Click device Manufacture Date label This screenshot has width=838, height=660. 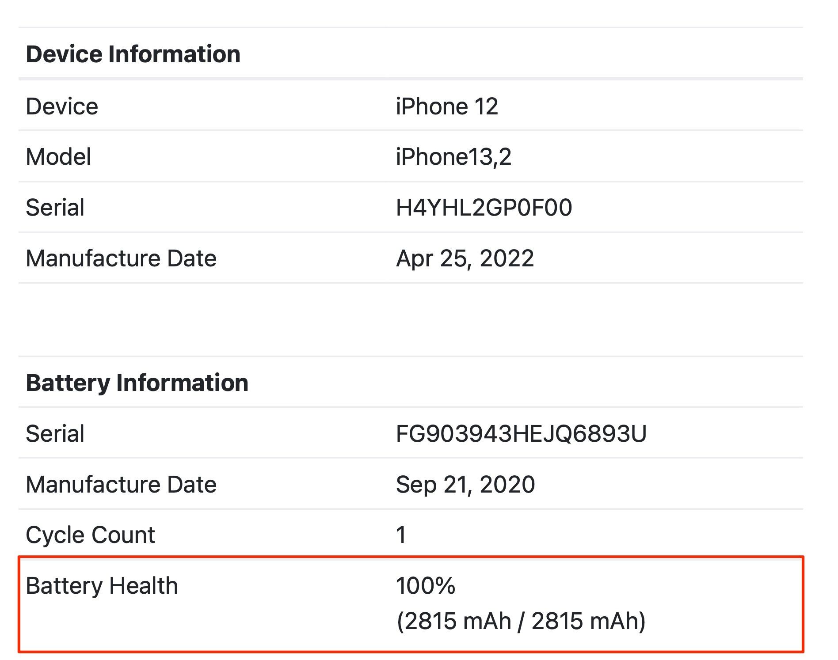tap(121, 258)
